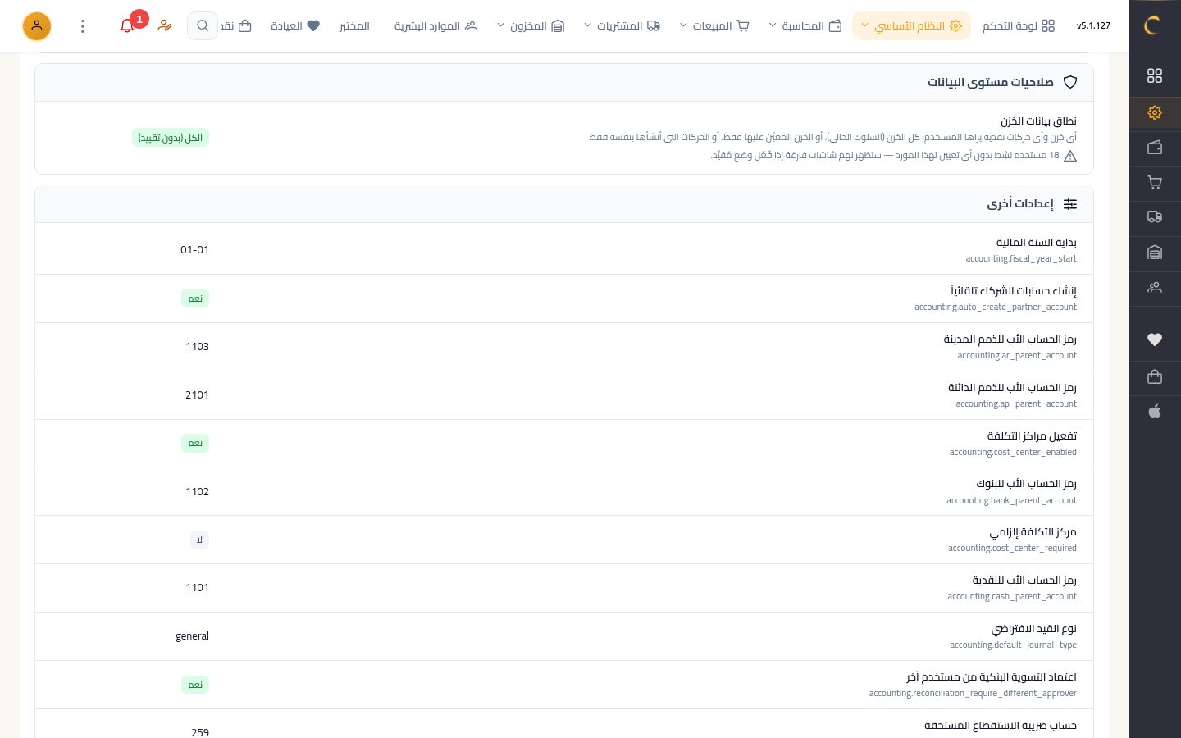This screenshot has height=738, width=1181.
Task: Open the notifications bell with badge 1
Action: 127,25
